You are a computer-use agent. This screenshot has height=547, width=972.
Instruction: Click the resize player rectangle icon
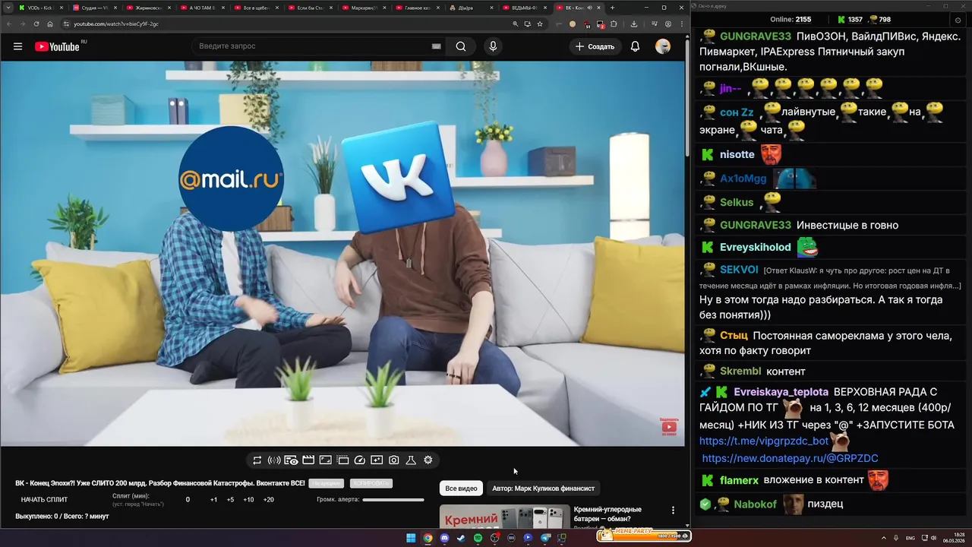point(325,460)
